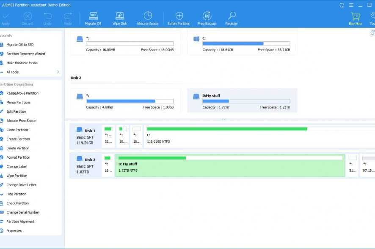This screenshot has height=249, width=375.
Task: Click Clone Partition in the sidebar
Action: tap(17, 130)
